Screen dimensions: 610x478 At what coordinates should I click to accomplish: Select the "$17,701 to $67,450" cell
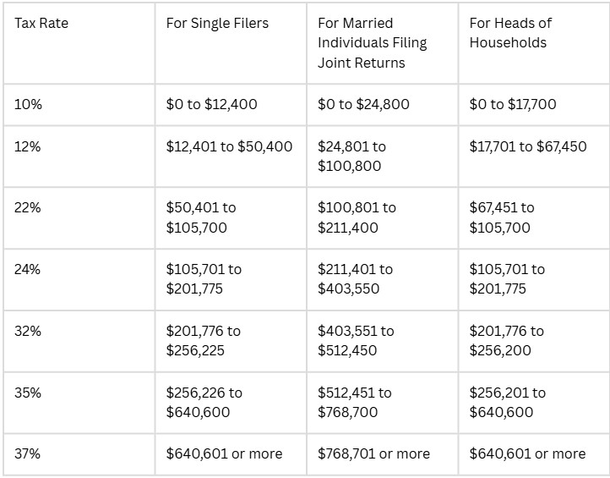tap(527, 146)
